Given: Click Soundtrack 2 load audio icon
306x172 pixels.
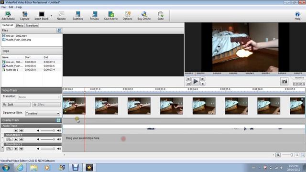Looking at the screenshot, I should (x=9, y=149).
